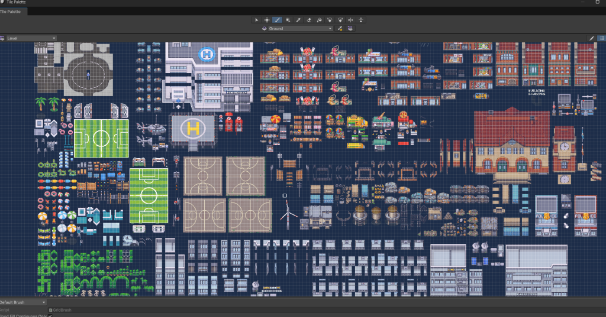Toggle Flood Fill Contiguous Only checkbox
The height and width of the screenshot is (317, 606).
point(50,316)
